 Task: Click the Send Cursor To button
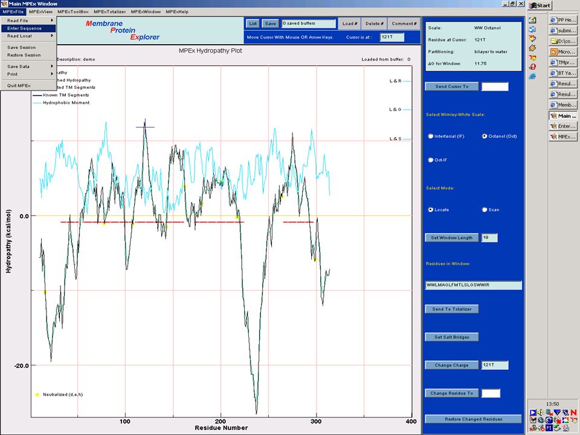click(452, 86)
